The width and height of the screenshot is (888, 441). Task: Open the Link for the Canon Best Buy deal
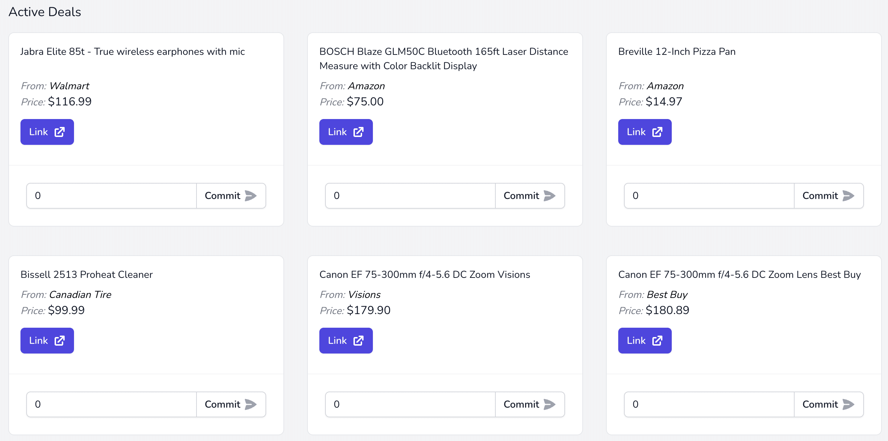[644, 341]
